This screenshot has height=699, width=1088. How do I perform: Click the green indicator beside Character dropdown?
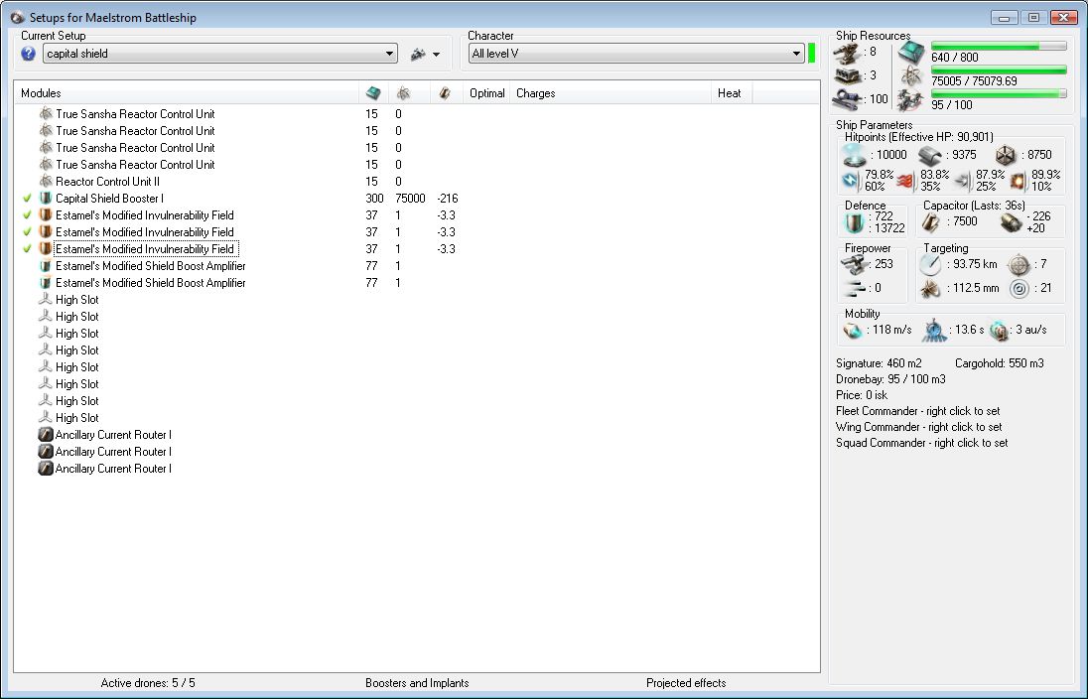pos(811,54)
